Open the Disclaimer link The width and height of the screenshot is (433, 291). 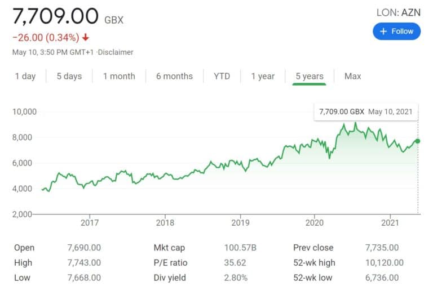[x=116, y=52]
